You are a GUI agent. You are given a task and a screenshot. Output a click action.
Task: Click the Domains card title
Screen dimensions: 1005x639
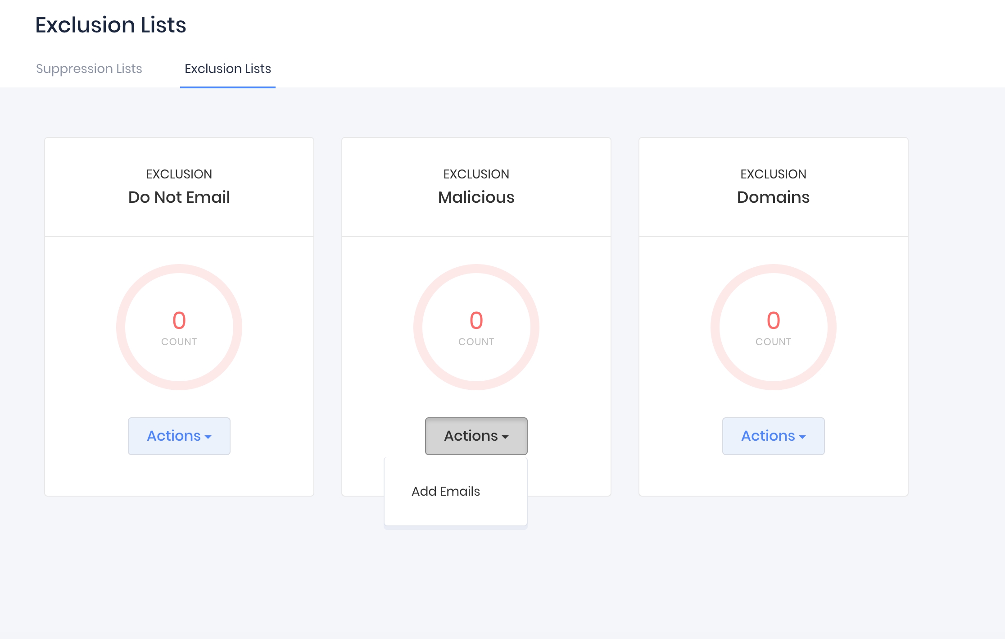pos(773,197)
